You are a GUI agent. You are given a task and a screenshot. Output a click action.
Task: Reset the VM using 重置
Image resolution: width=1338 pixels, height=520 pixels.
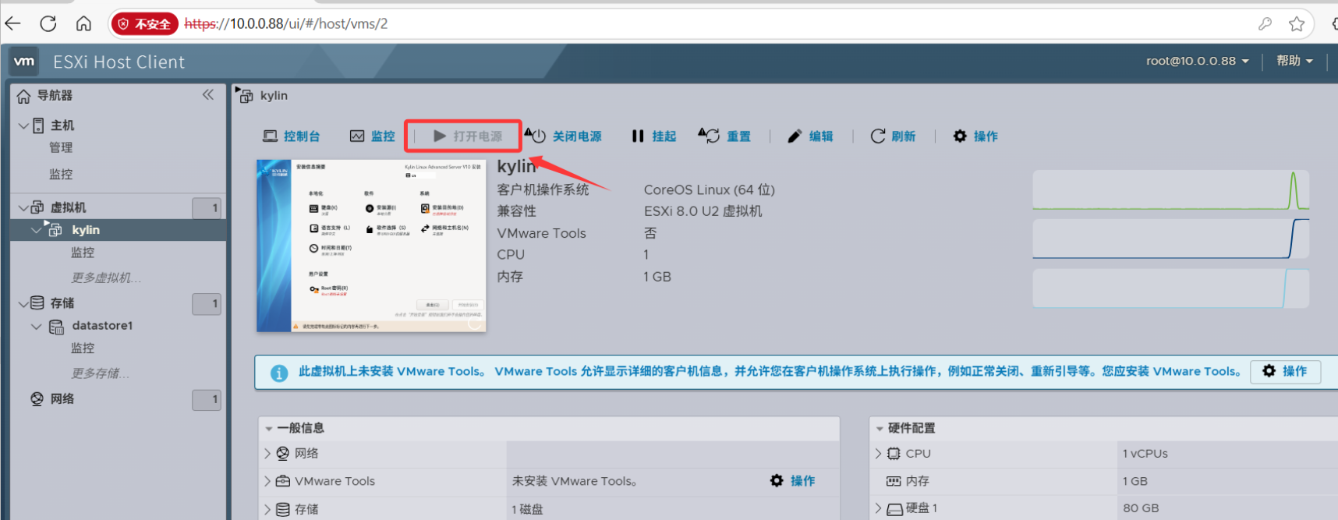coord(724,136)
